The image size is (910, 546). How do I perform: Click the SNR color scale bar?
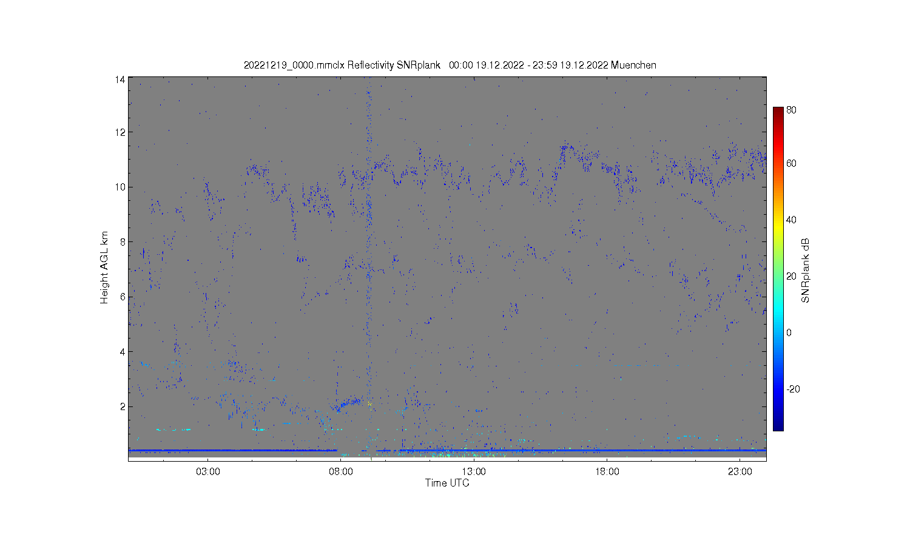click(x=778, y=269)
